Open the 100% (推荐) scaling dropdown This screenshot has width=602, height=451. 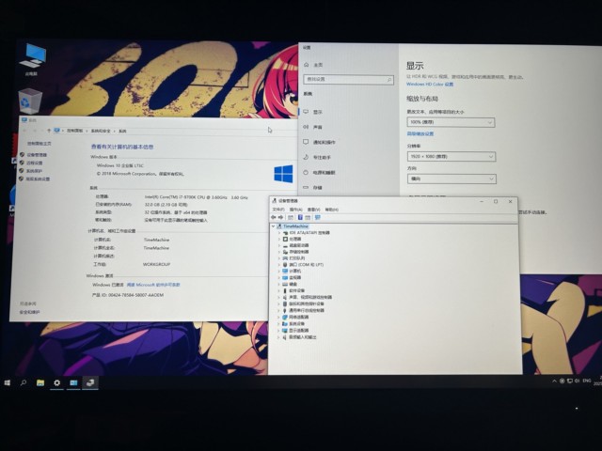point(451,122)
